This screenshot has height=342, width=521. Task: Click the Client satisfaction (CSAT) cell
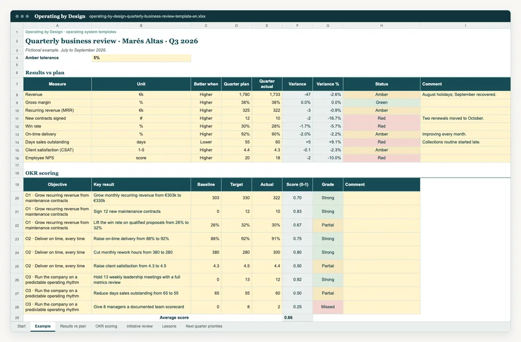[x=58, y=150]
